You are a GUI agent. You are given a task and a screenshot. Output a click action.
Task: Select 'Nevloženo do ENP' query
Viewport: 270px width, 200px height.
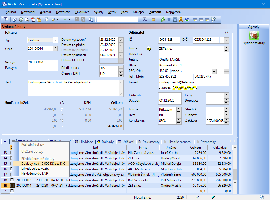[35, 173]
